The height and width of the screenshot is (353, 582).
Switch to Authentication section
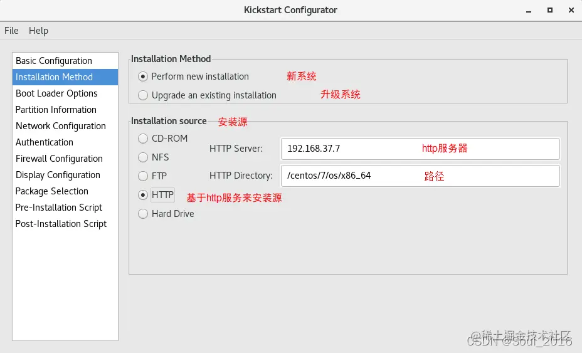point(65,142)
